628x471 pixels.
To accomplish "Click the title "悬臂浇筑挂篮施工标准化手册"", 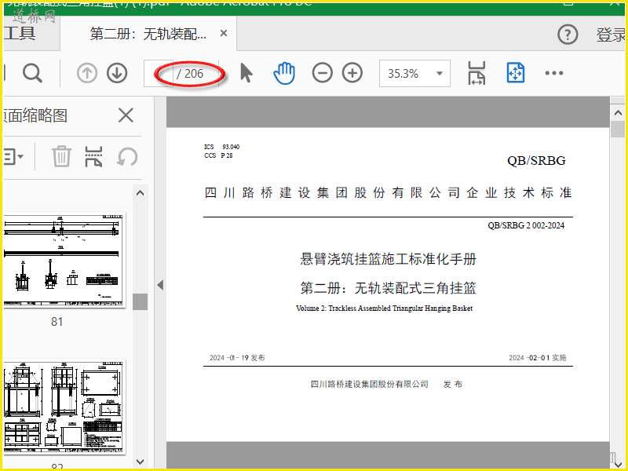I will (x=388, y=259).
